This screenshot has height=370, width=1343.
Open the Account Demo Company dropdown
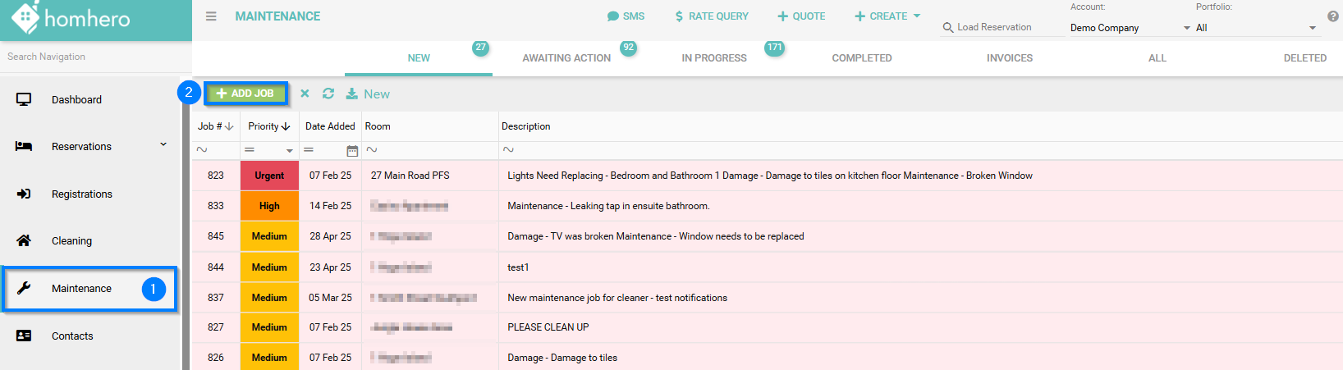pos(1130,28)
